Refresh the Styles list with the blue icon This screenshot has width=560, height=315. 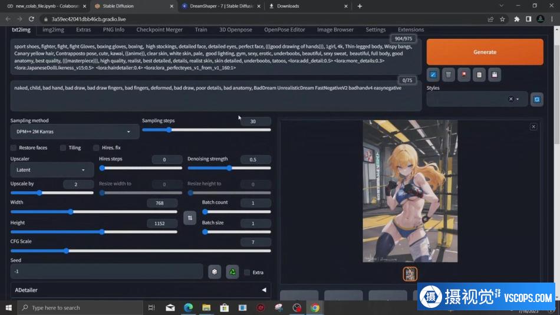[x=537, y=100]
